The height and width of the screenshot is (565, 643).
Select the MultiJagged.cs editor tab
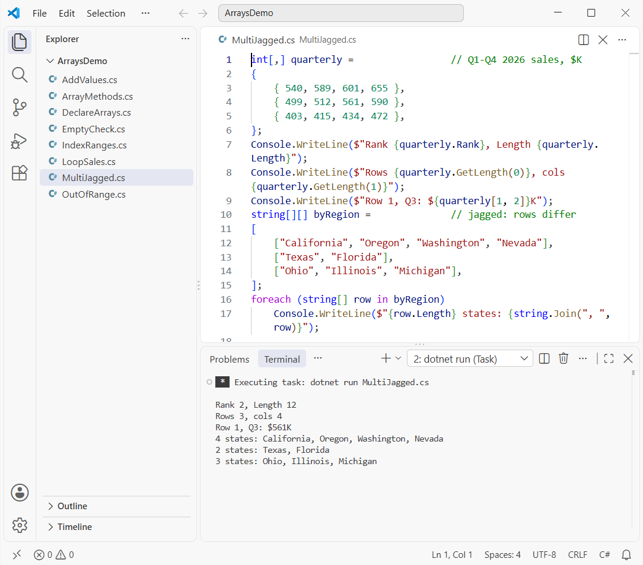point(287,40)
